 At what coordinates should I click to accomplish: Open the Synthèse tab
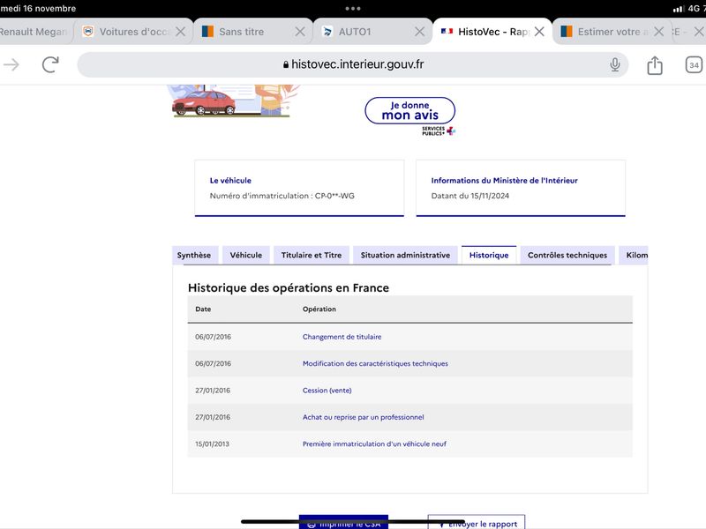pos(194,255)
